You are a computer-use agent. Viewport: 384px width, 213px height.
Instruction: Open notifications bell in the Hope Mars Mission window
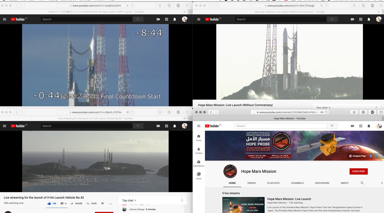(369, 126)
